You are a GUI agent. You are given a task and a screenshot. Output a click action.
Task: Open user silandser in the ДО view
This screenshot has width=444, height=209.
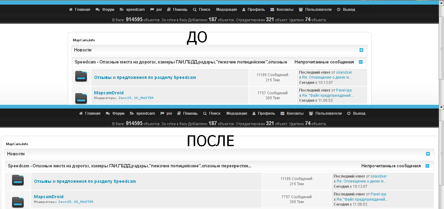(x=344, y=72)
